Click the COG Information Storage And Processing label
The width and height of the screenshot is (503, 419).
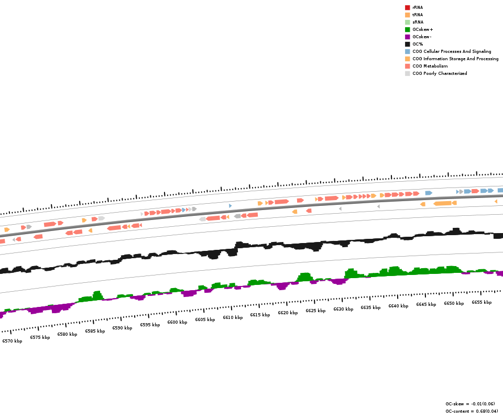(455, 59)
